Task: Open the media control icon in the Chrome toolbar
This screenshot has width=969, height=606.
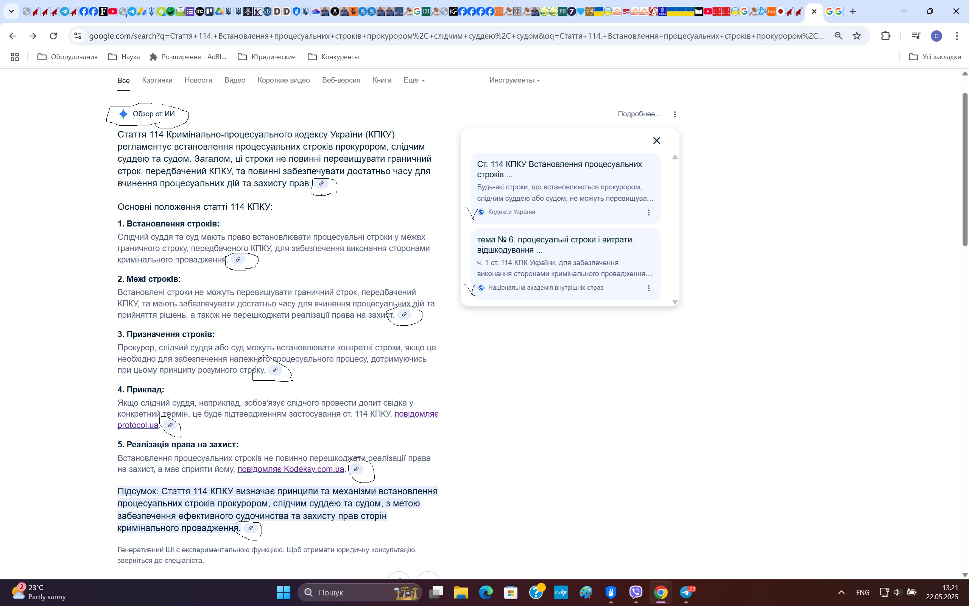Action: [915, 36]
